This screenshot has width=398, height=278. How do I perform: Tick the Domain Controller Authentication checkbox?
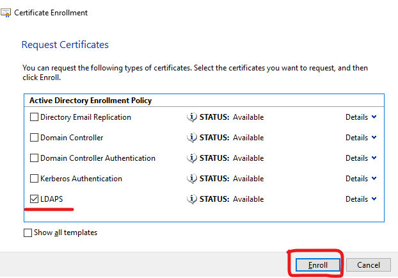[x=35, y=158]
